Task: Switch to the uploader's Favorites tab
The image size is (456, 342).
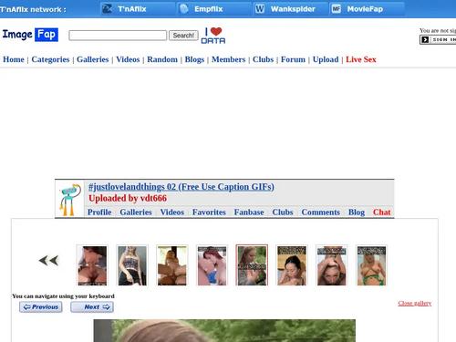Action: (209, 212)
